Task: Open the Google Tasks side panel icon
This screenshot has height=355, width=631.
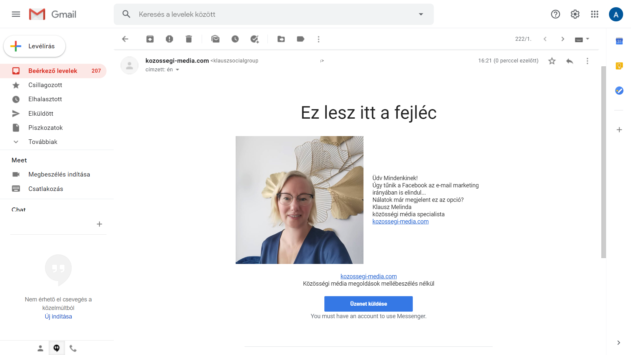Action: [619, 90]
